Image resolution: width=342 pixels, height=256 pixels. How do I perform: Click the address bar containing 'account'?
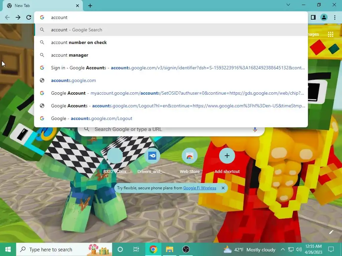point(171,17)
